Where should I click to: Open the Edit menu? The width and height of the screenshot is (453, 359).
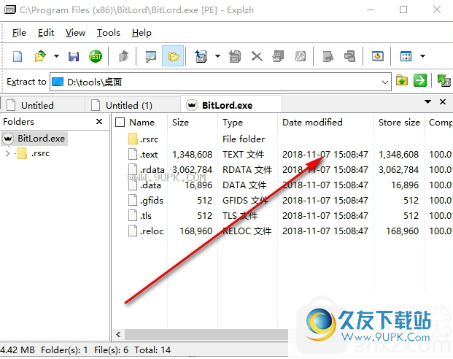[46, 33]
